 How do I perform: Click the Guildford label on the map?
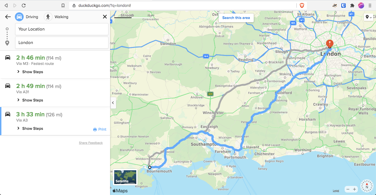[x=284, y=93]
